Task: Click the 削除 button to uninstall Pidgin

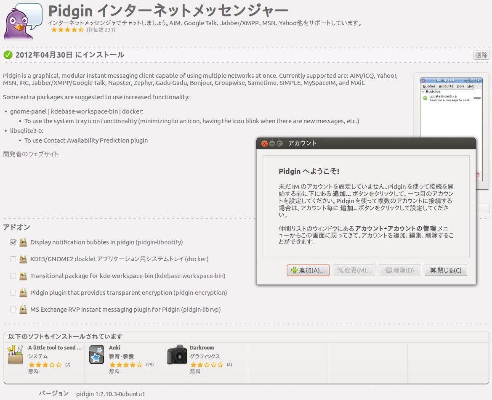Action: tap(481, 55)
